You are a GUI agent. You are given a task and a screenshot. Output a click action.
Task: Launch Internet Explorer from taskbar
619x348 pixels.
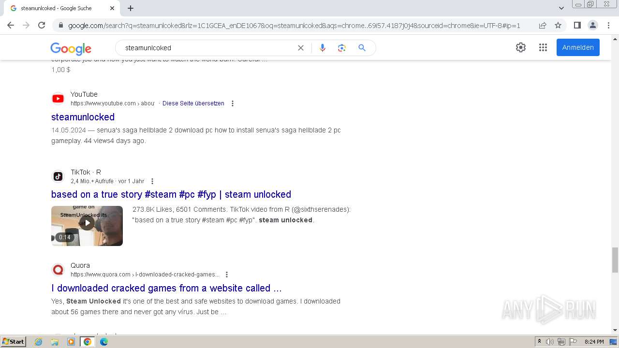pyautogui.click(x=39, y=342)
